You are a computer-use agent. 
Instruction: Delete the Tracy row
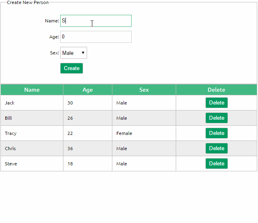coord(217,133)
